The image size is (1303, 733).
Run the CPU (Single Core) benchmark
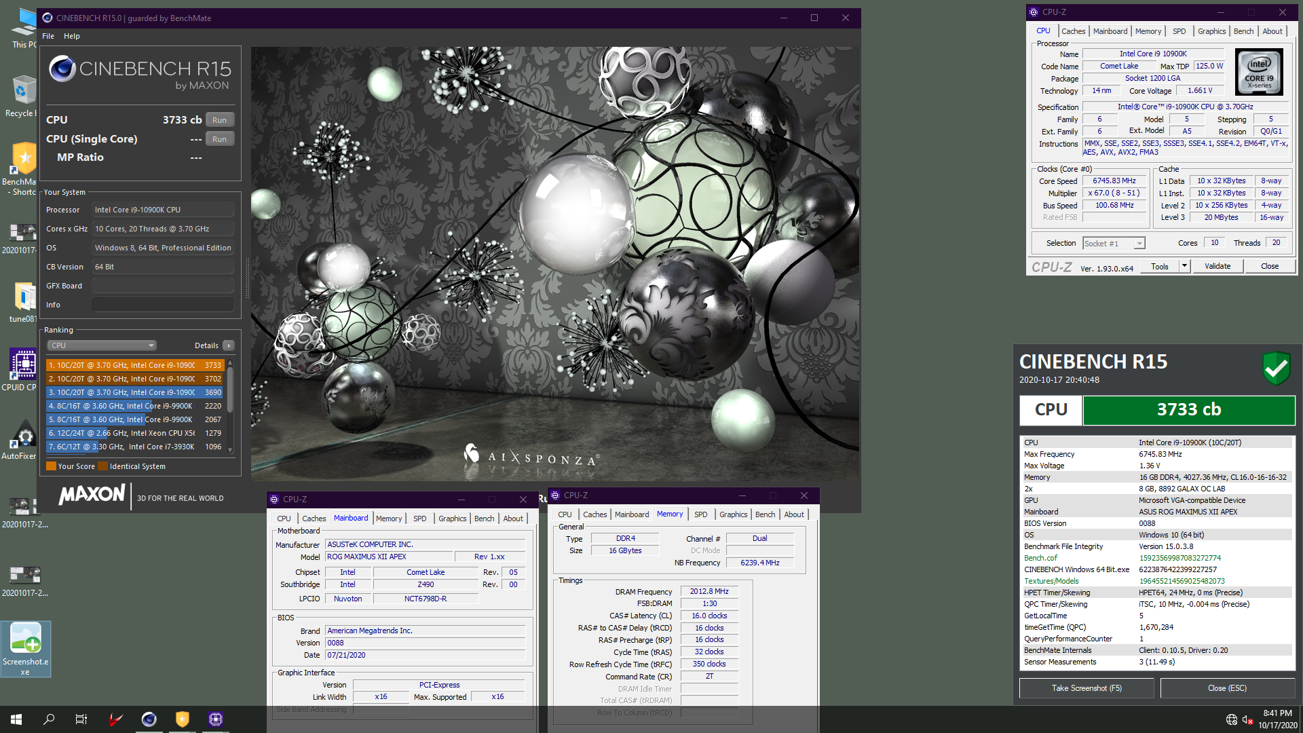tap(219, 139)
